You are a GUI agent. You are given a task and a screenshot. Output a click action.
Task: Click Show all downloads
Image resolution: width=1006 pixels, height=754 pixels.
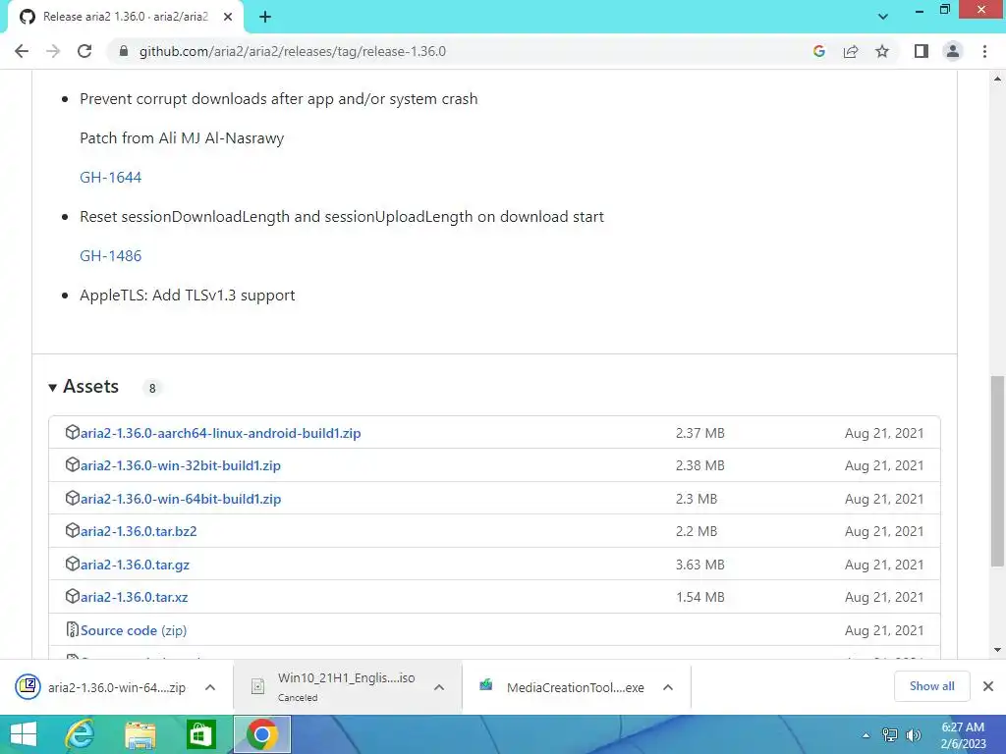931,686
